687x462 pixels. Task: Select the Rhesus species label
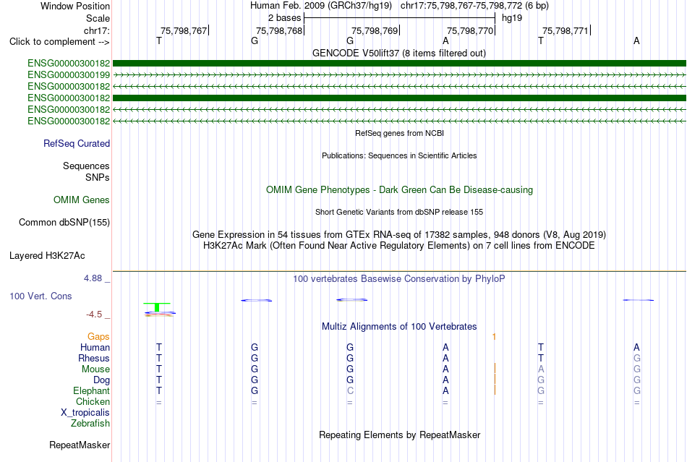(x=94, y=358)
